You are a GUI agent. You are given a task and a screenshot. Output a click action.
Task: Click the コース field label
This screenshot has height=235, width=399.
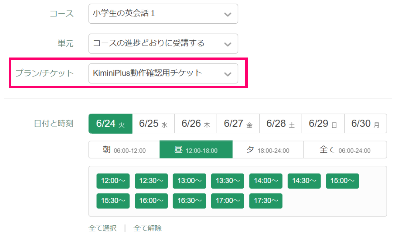(x=62, y=14)
